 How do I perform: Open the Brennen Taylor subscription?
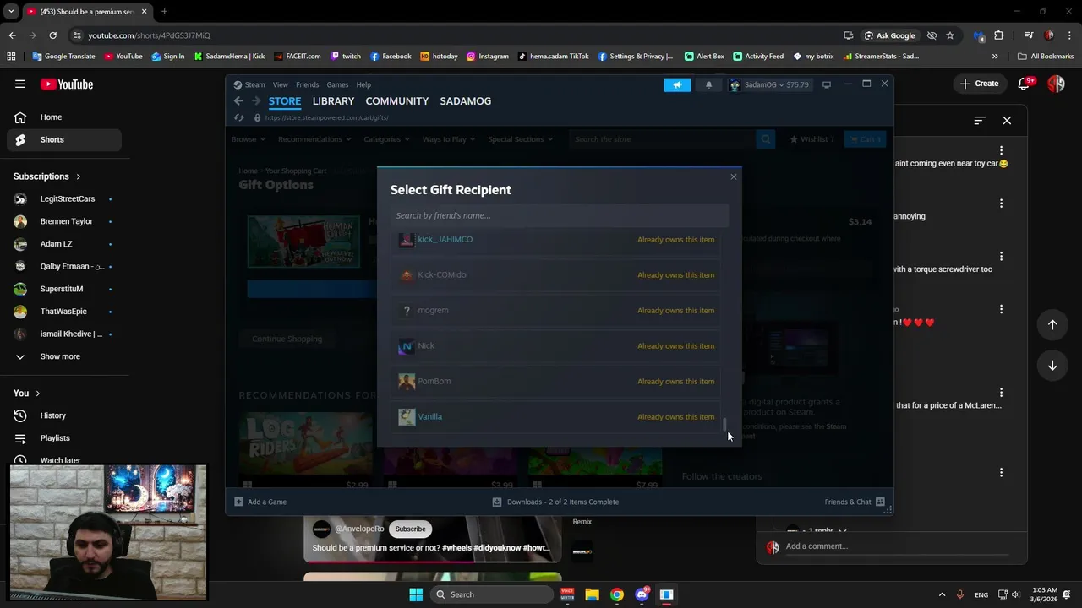64,221
